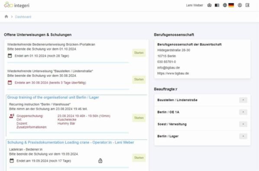Click 'Berufsgenossenschaft der Bauwirtschaft' name
Viewport: 259px width, 171px height.
tap(189, 44)
